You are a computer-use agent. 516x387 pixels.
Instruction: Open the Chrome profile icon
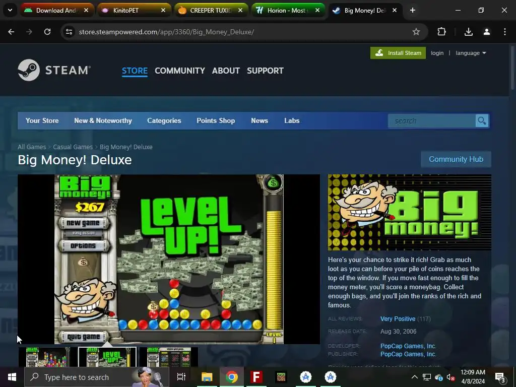(x=487, y=32)
